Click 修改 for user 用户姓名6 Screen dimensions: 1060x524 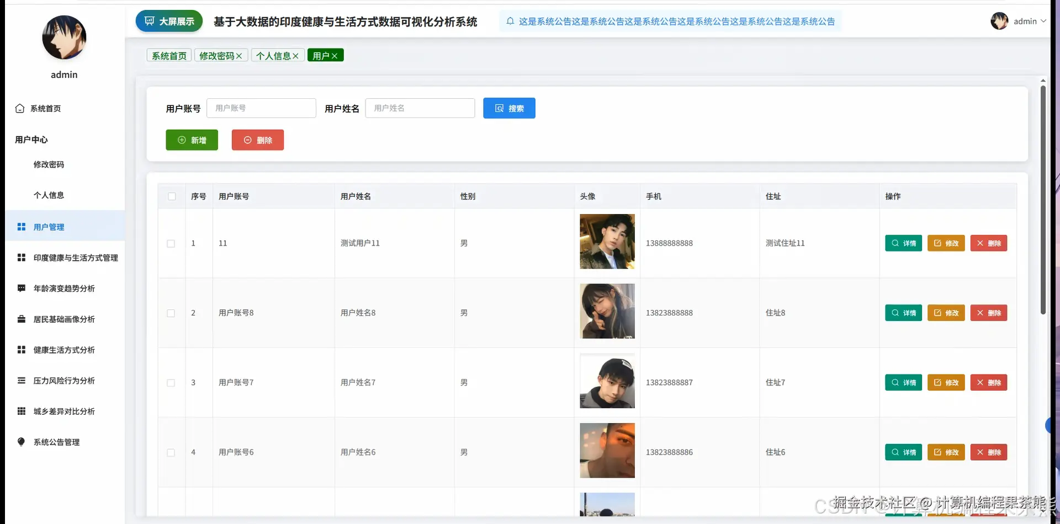(946, 452)
